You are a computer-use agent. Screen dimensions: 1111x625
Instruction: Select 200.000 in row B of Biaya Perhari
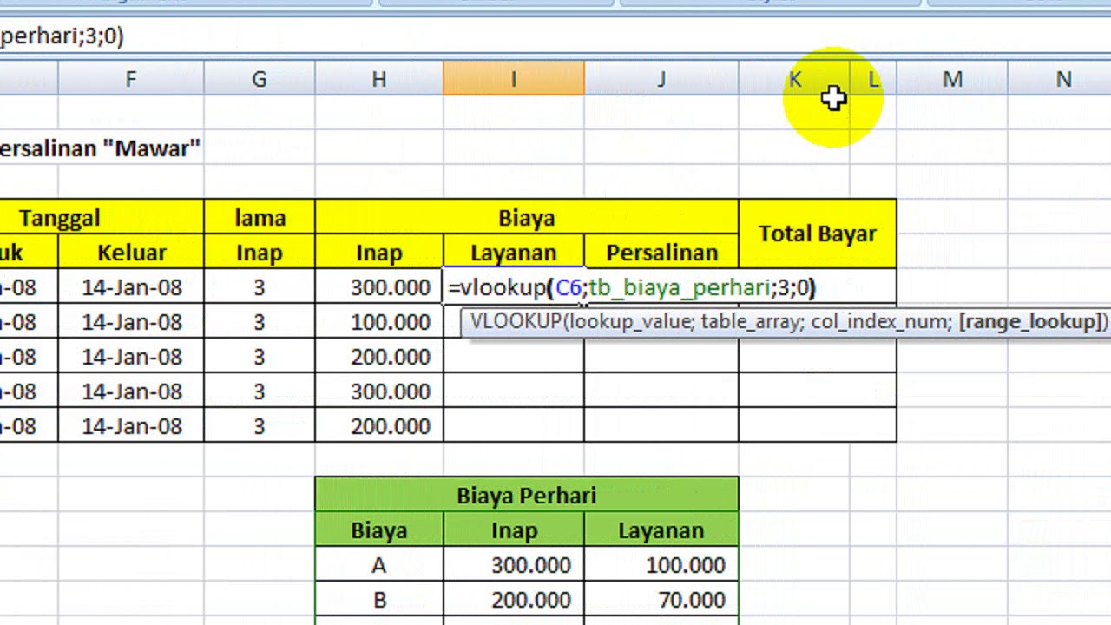pos(514,599)
